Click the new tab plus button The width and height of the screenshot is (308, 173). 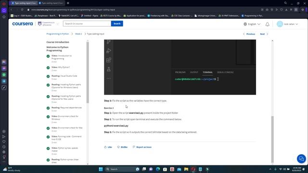[68, 3]
